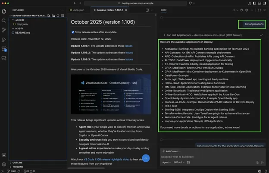Go back with the navigation arrow
This screenshot has width=269, height=173.
(75, 3)
